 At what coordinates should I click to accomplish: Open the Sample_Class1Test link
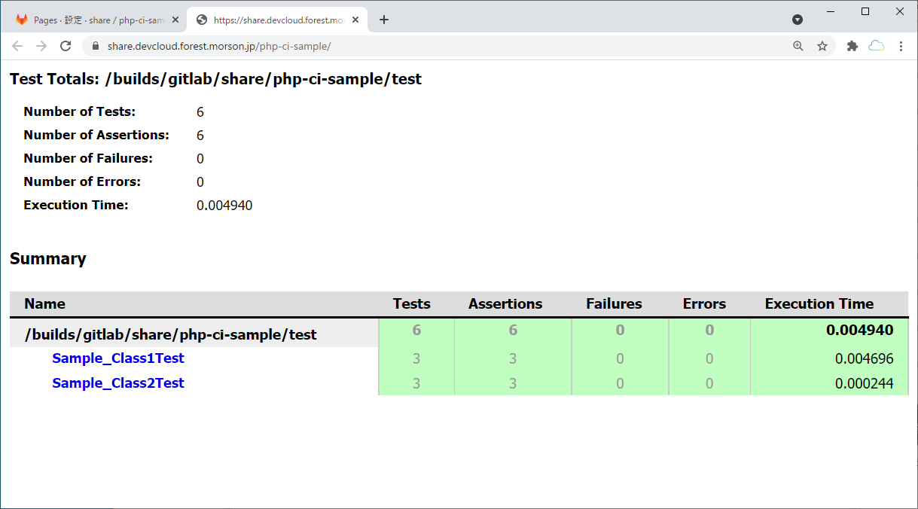point(118,358)
